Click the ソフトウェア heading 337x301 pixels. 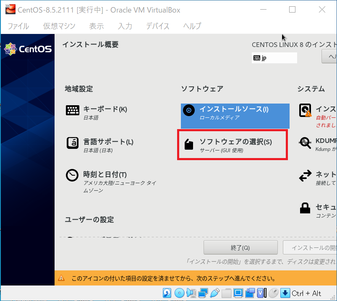pyautogui.click(x=202, y=89)
